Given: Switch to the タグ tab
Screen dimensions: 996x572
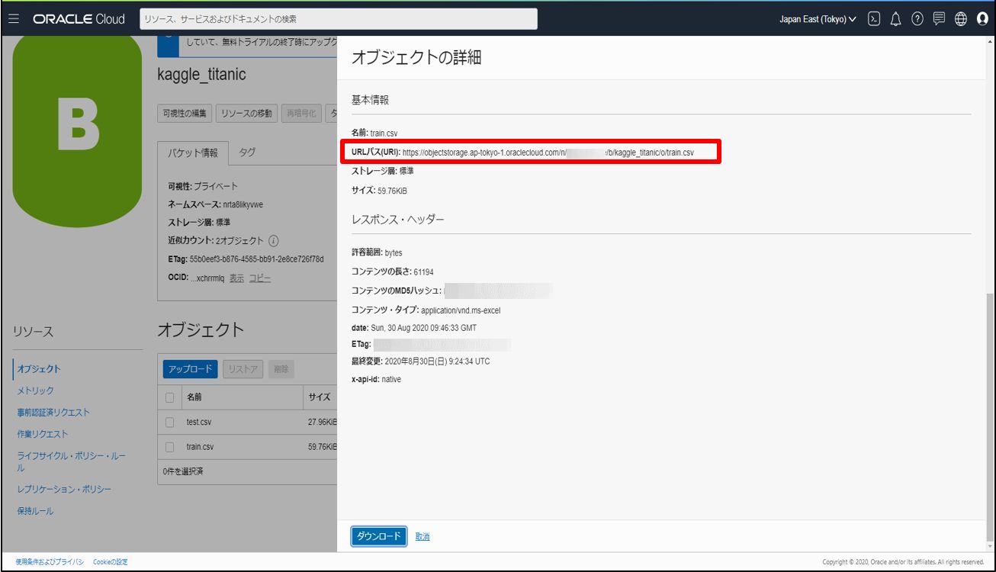Looking at the screenshot, I should [x=247, y=153].
